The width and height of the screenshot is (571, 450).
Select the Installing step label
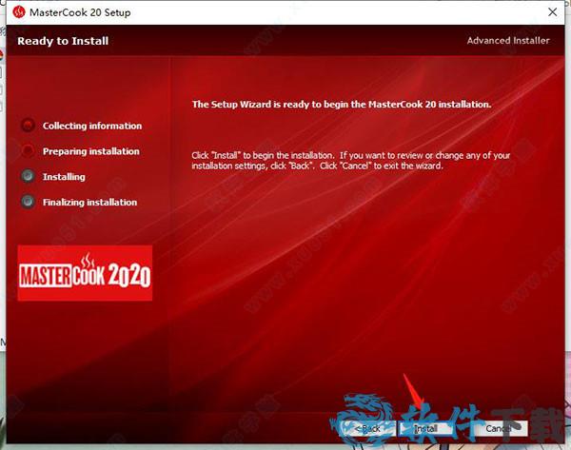click(x=64, y=176)
